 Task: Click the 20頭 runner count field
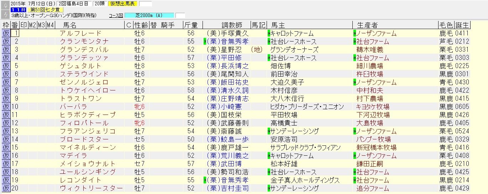tap(99, 4)
